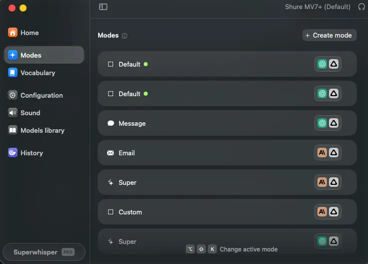Open the Home section in the sidebar
The width and height of the screenshot is (368, 264).
(x=44, y=33)
